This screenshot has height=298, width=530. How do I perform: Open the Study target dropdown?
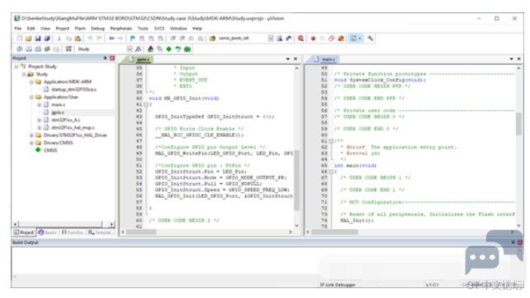(129, 49)
